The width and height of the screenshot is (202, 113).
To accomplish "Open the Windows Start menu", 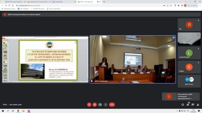I will click(x=2, y=111).
